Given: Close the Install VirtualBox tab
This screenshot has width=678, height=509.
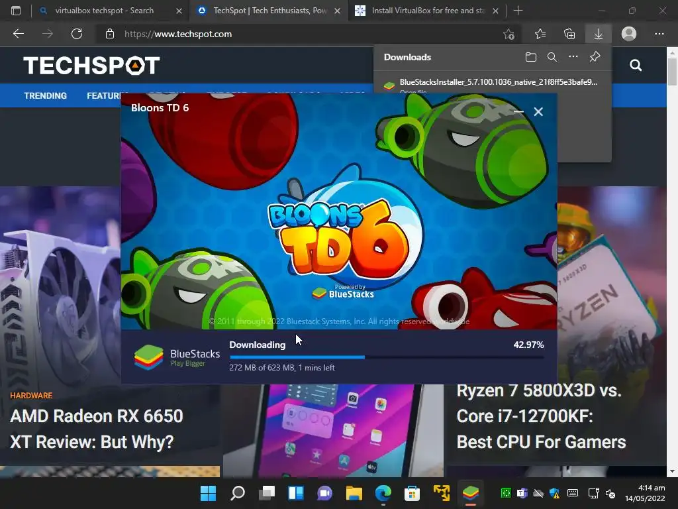Looking at the screenshot, I should click(495, 11).
